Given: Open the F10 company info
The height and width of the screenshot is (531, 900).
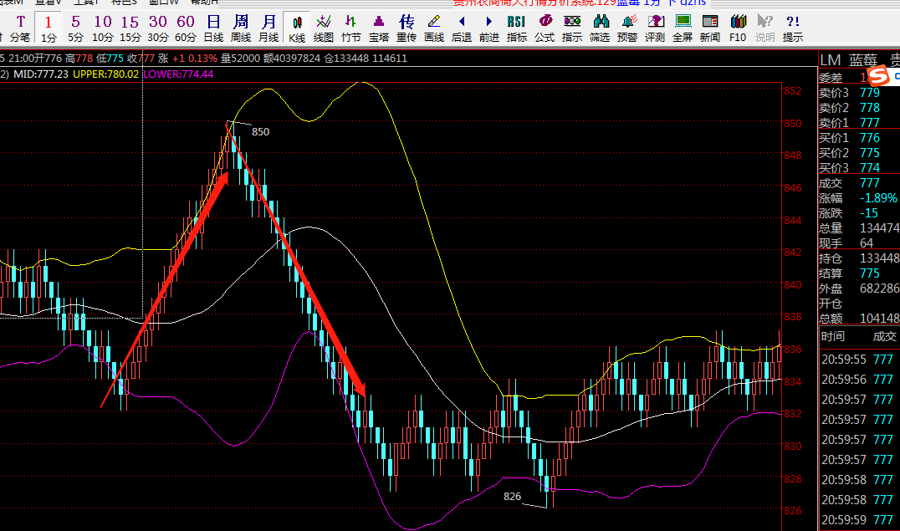Looking at the screenshot, I should [737, 28].
